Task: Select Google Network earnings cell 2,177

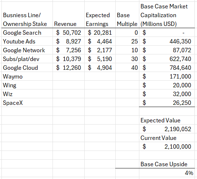Action: [100, 50]
